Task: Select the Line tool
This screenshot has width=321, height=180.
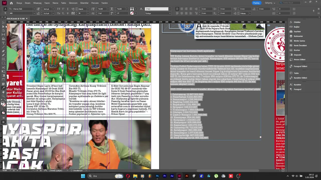Action: [x=3, y=47]
